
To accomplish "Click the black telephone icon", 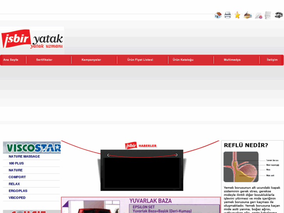I will pos(279,15).
